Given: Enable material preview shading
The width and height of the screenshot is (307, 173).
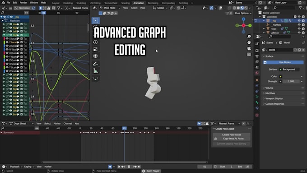Looking at the screenshot, I should click(x=242, y=8).
